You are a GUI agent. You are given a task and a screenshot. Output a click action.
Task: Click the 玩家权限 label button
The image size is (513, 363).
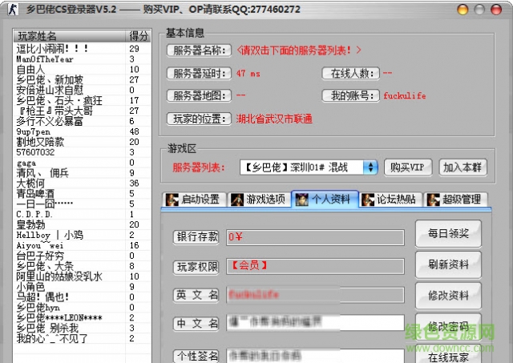[x=196, y=267]
